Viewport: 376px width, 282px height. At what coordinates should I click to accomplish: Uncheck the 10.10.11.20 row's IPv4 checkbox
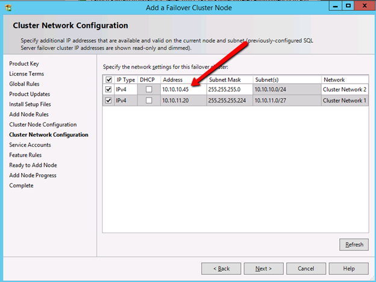[x=108, y=100]
